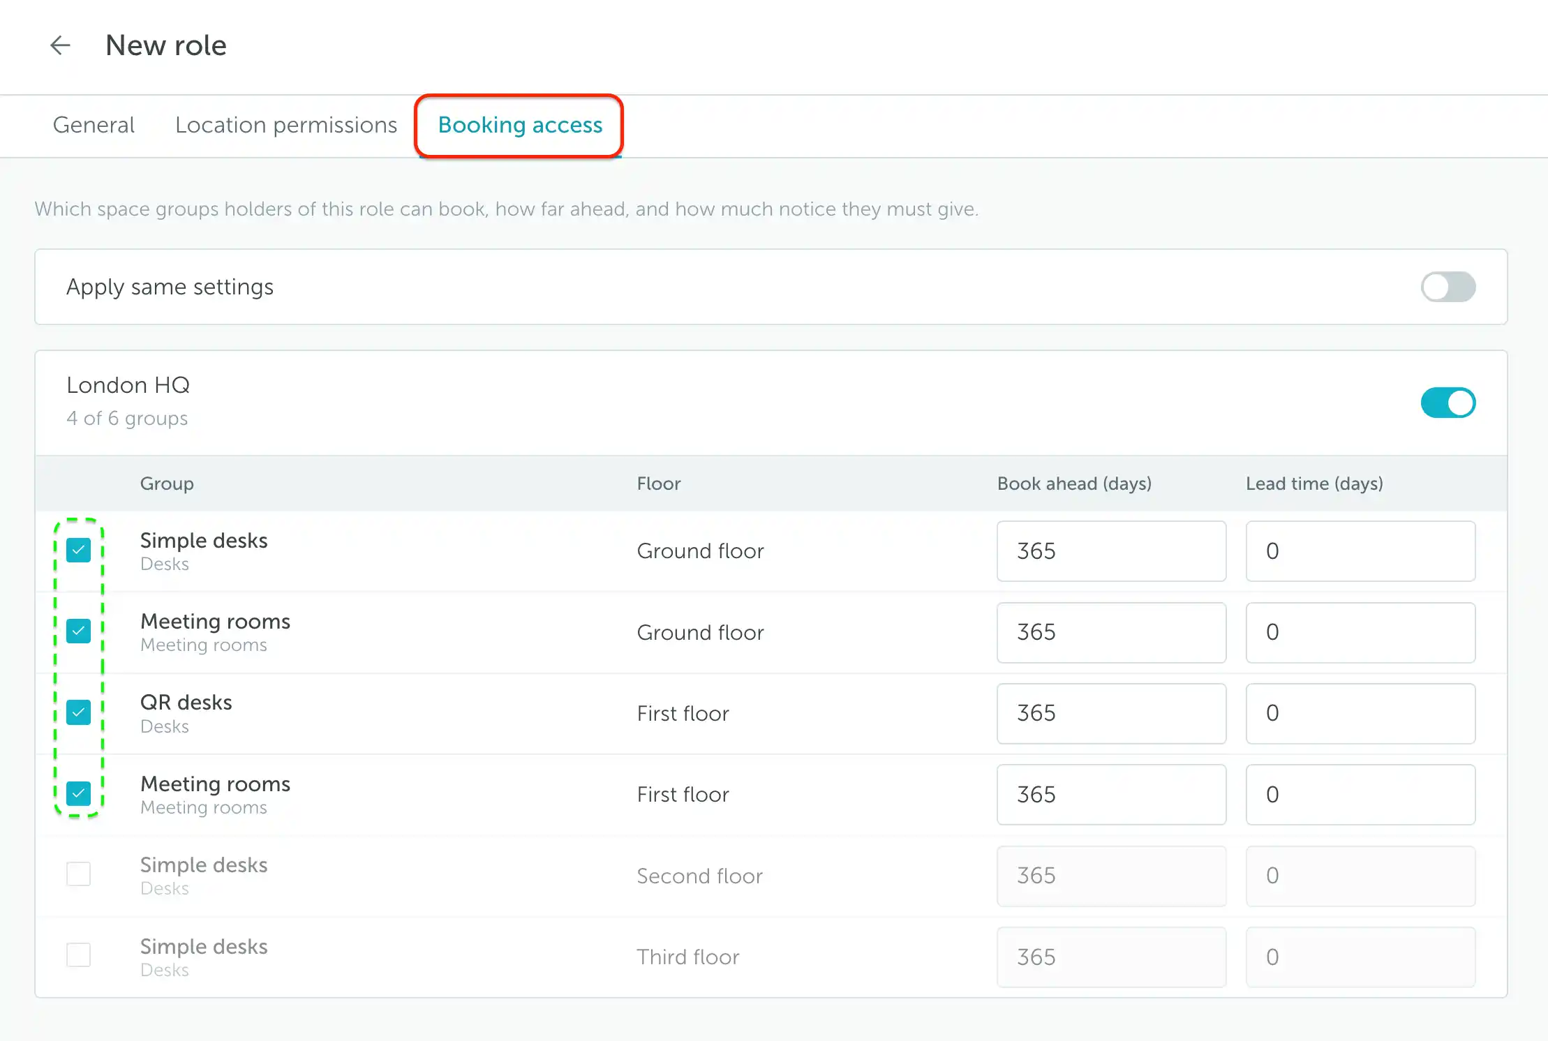The width and height of the screenshot is (1548, 1041).
Task: Click Second floor text in table
Action: 699,876
